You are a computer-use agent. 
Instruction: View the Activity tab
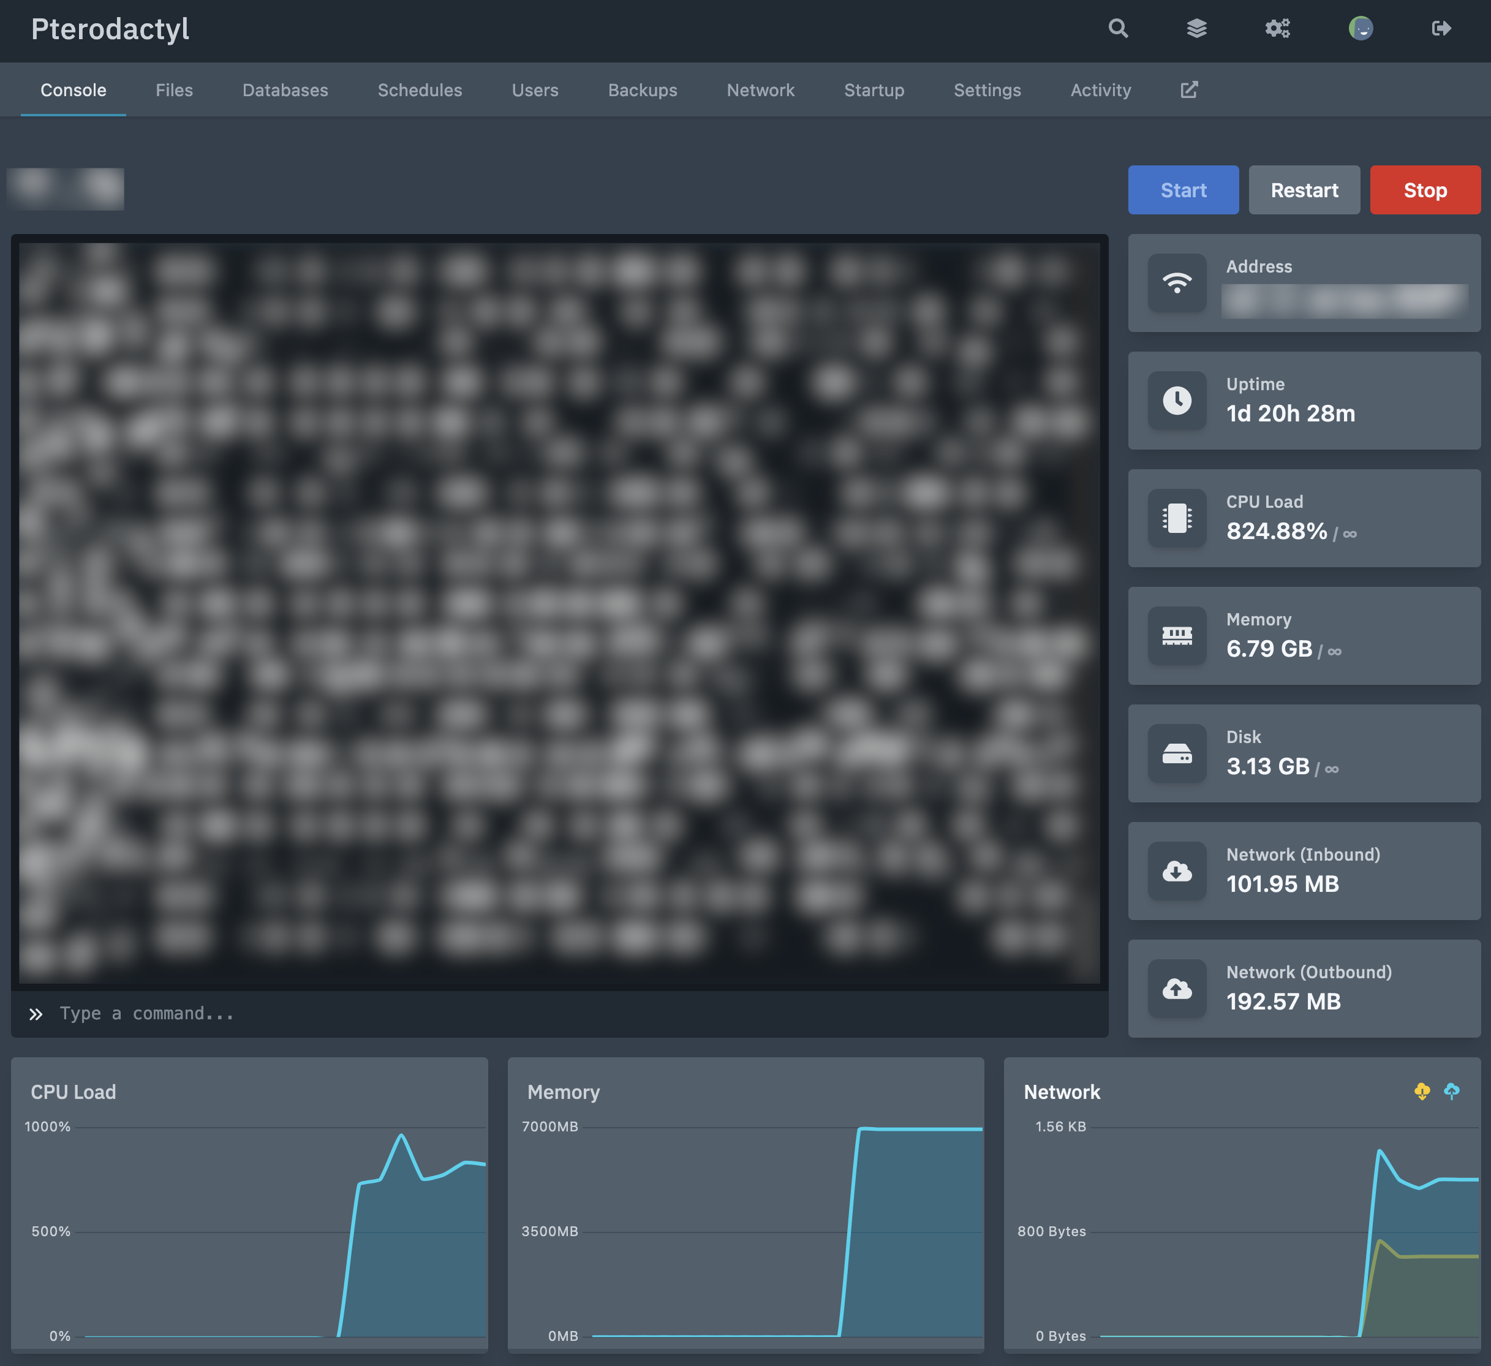point(1101,90)
